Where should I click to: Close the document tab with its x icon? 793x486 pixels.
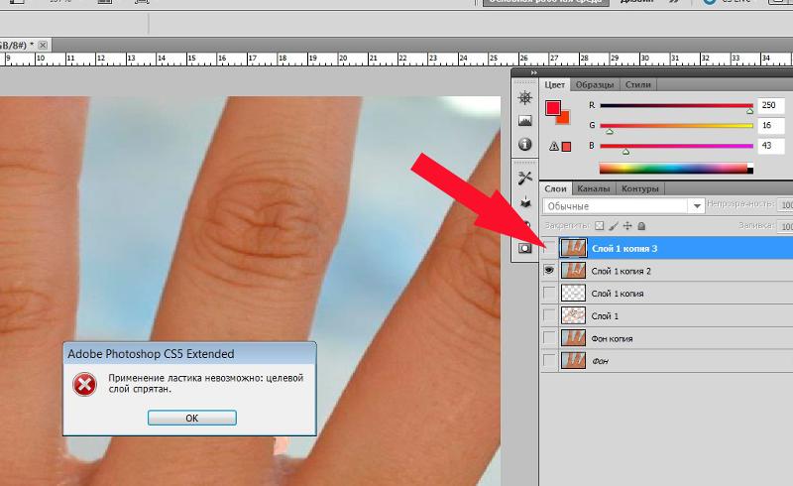[x=43, y=45]
